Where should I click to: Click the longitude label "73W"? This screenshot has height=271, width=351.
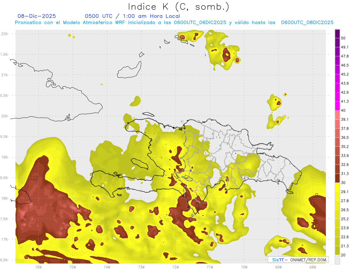coord(141,267)
